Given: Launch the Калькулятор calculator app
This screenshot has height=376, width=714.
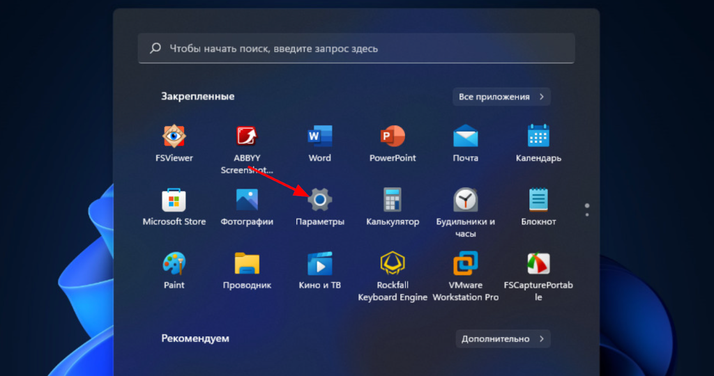Looking at the screenshot, I should click(393, 200).
